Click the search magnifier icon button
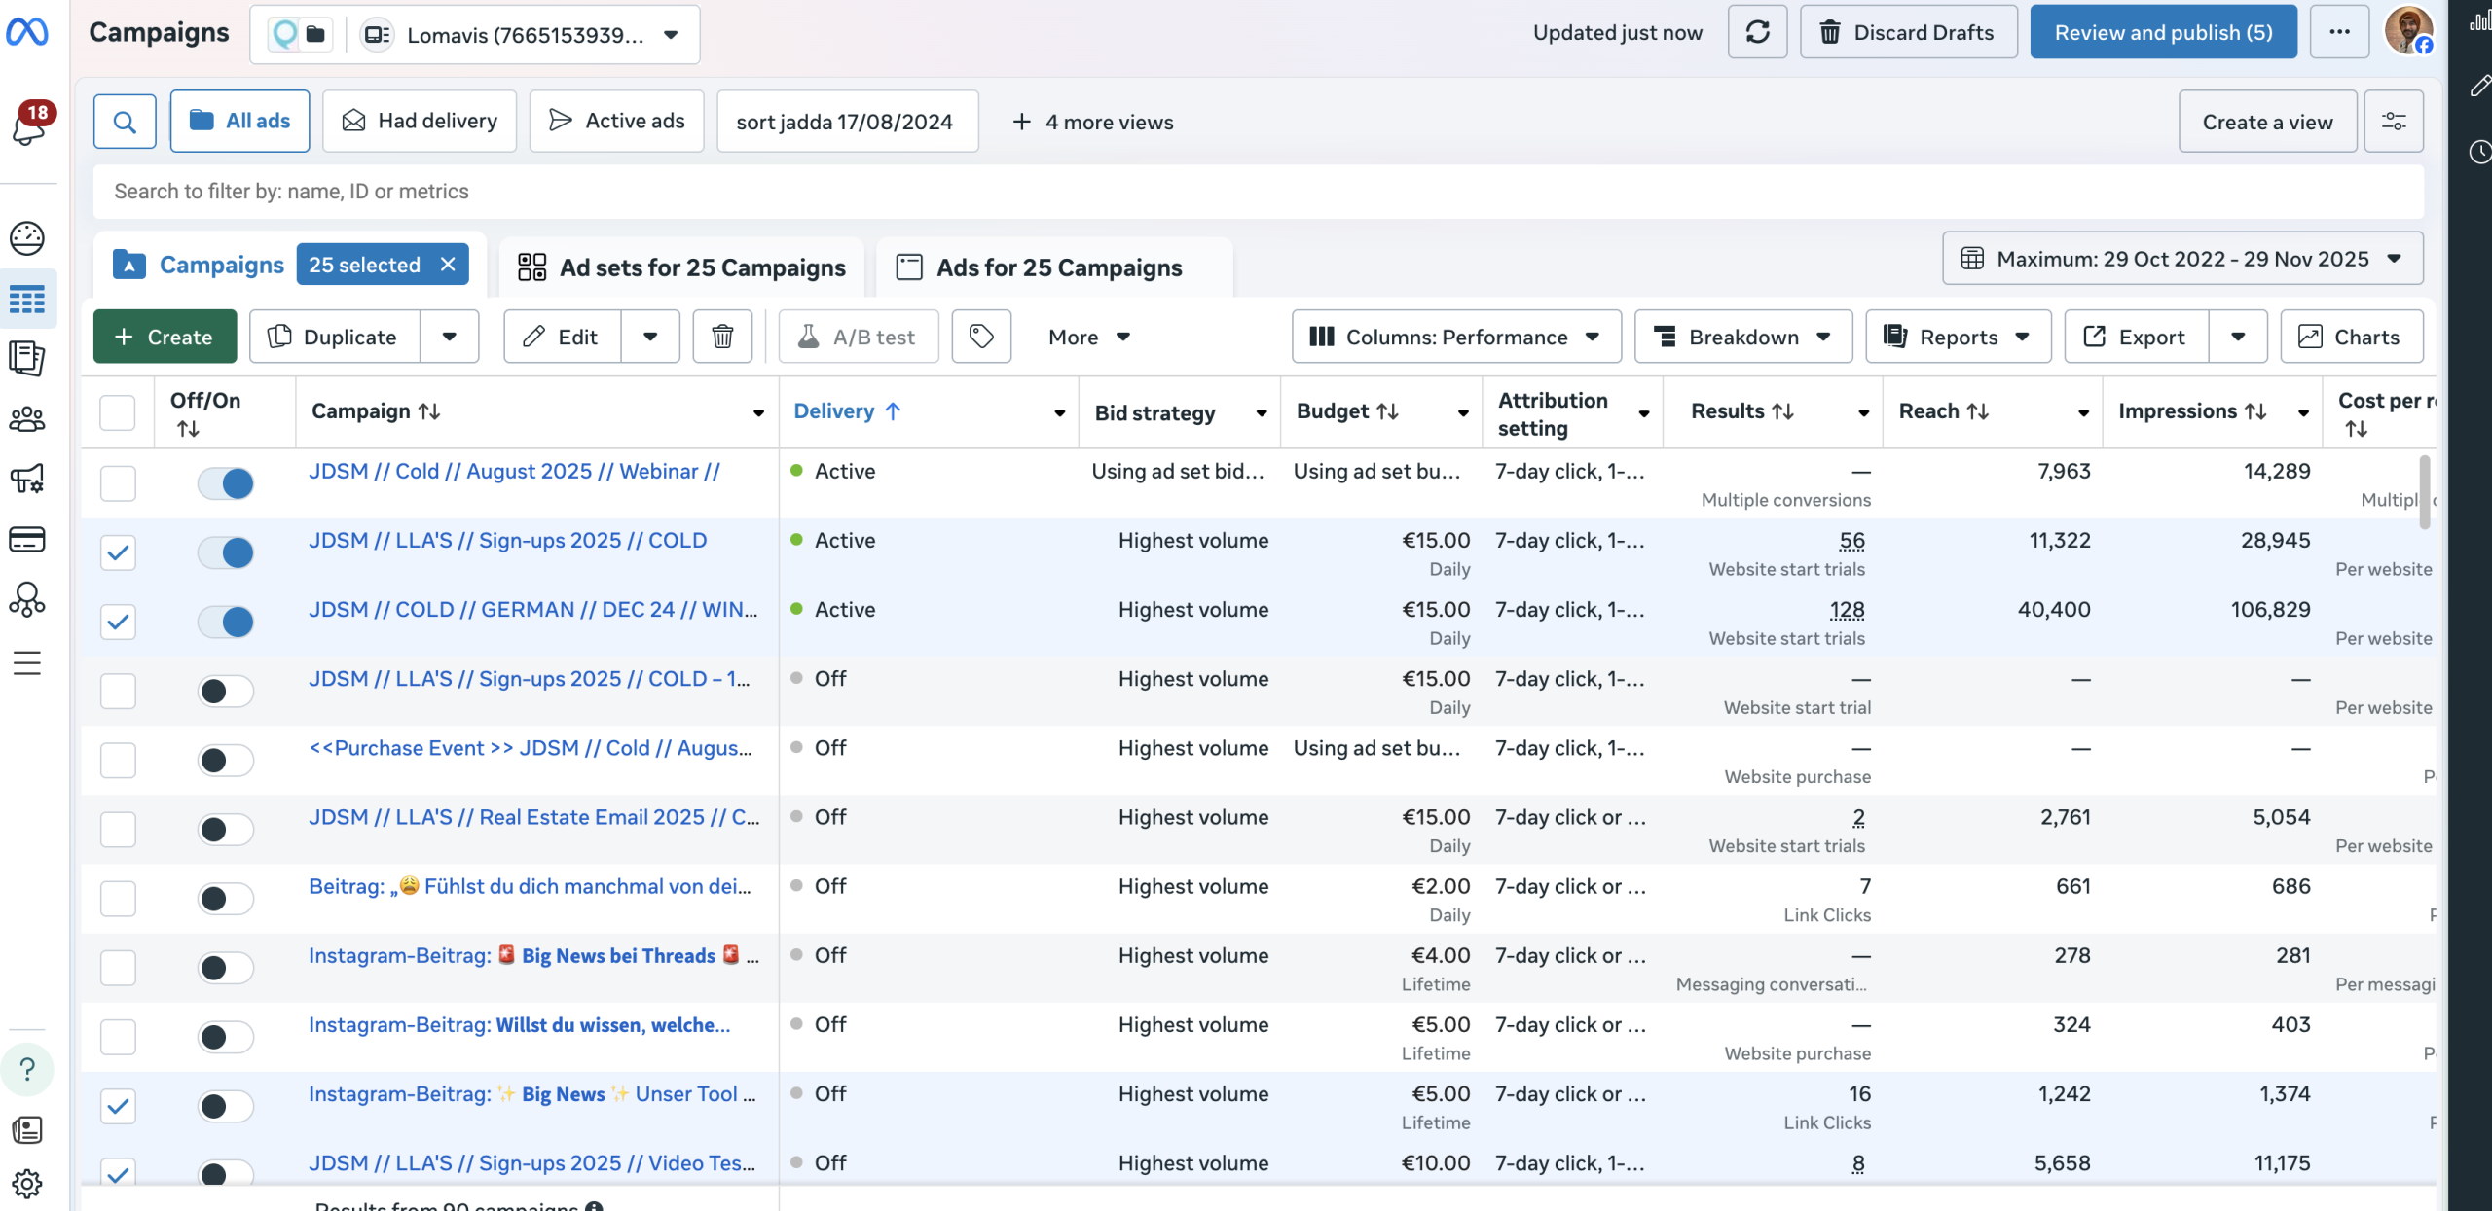The width and height of the screenshot is (2492, 1211). click(x=125, y=122)
